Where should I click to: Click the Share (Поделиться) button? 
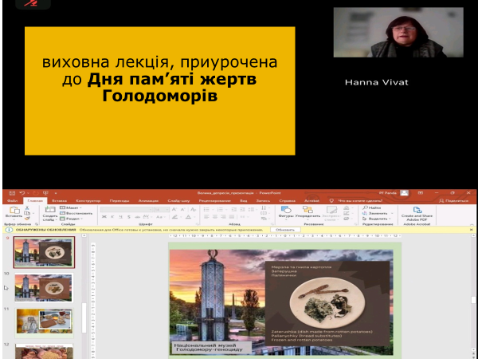[x=454, y=201]
